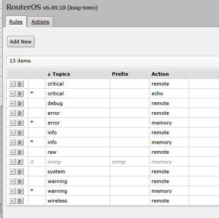
Task: Click the minus button on debug rule
Action: 12,104
